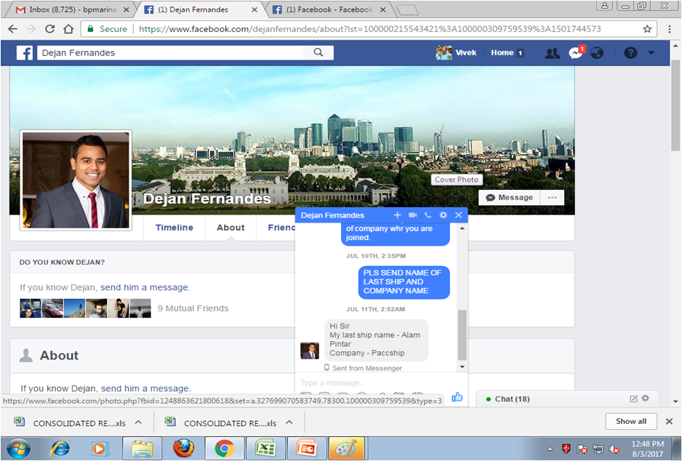Open the Messenger messages icon
Screen dimensions: 682x461
point(575,53)
